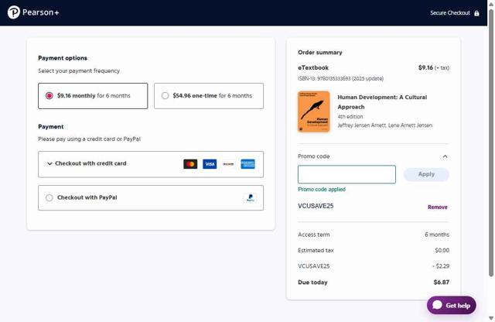Click the vertical page scrollbar

491,142
